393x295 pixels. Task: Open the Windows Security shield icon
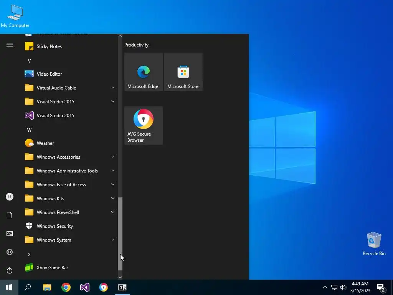(x=29, y=226)
